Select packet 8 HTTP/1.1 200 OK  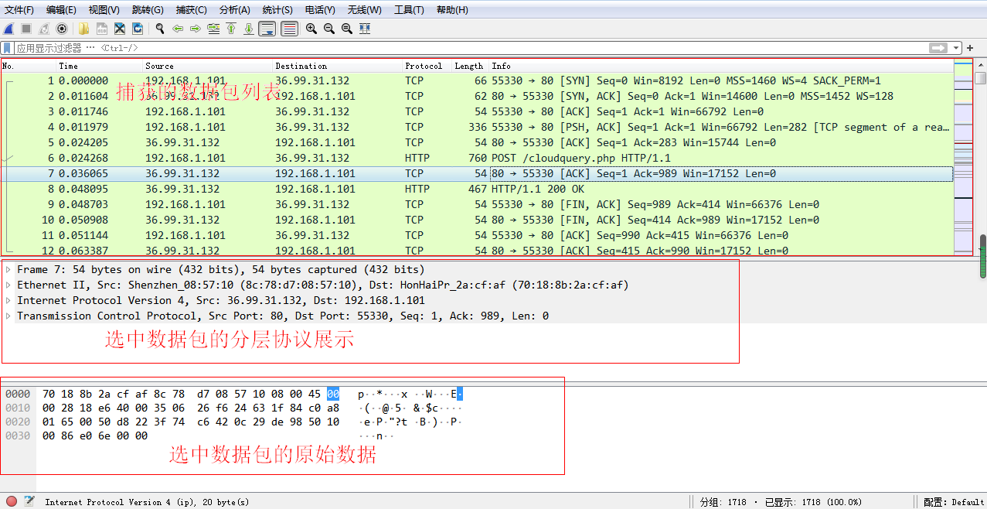pos(477,189)
